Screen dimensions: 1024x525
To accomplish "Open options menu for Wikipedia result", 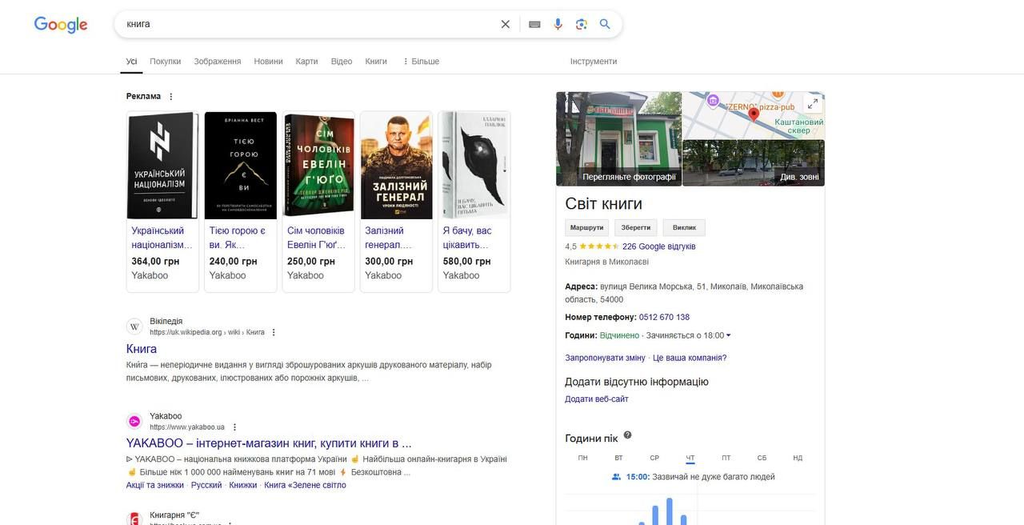I will pyautogui.click(x=274, y=332).
